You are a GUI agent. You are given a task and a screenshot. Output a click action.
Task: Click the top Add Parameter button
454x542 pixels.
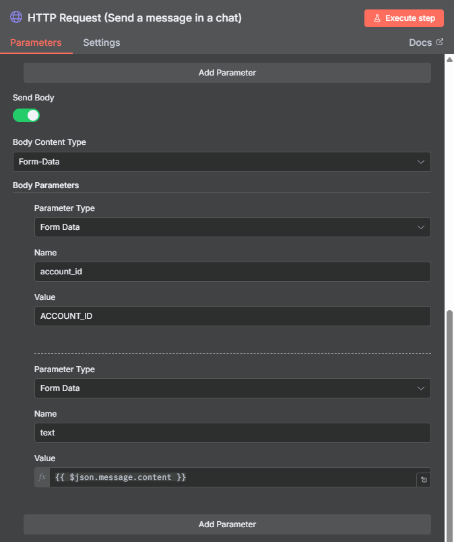(228, 73)
